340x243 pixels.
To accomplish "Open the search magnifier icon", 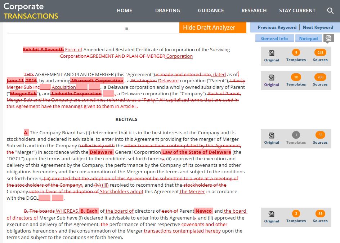I will click(x=330, y=10).
